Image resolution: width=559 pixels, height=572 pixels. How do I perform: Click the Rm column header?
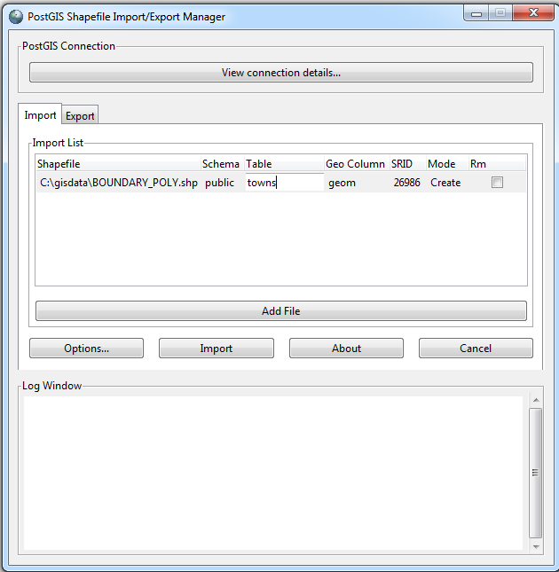[497, 164]
